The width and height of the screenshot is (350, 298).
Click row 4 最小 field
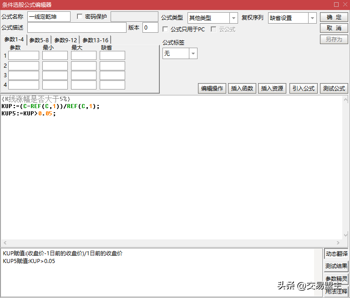55,85
